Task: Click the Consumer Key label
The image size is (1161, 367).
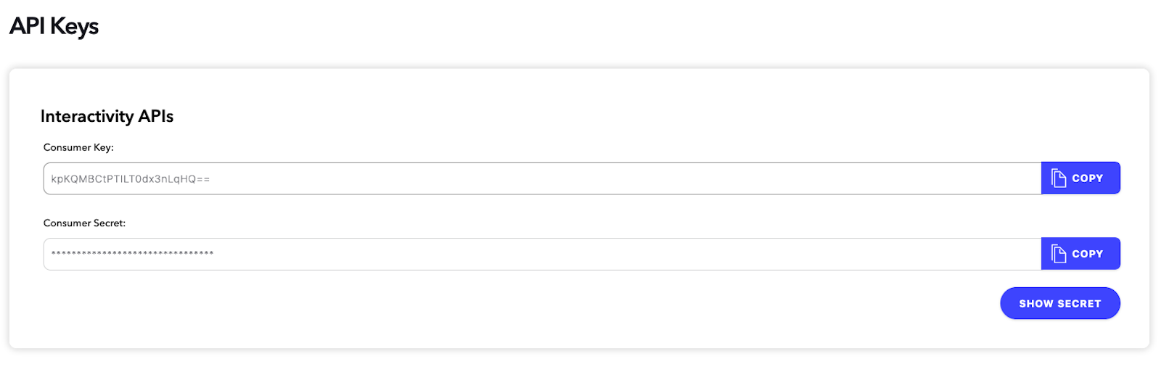Action: (x=78, y=147)
